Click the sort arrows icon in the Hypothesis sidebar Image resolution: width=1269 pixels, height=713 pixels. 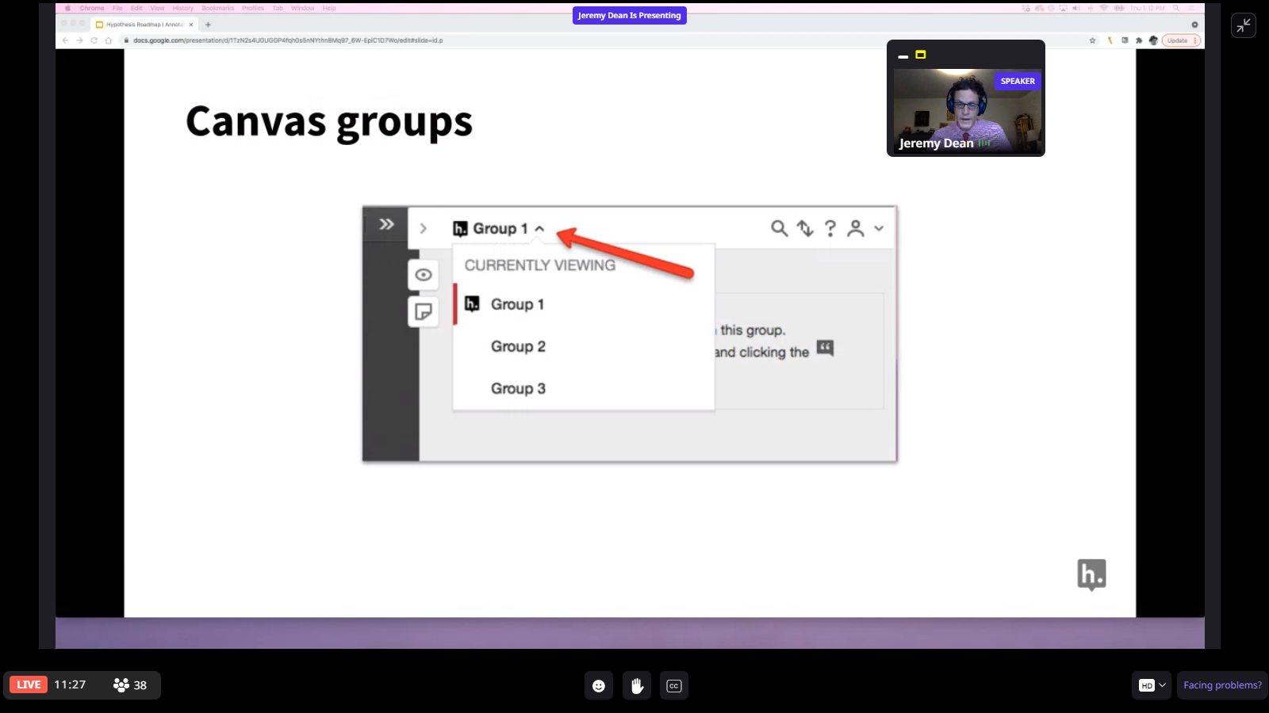[805, 229]
